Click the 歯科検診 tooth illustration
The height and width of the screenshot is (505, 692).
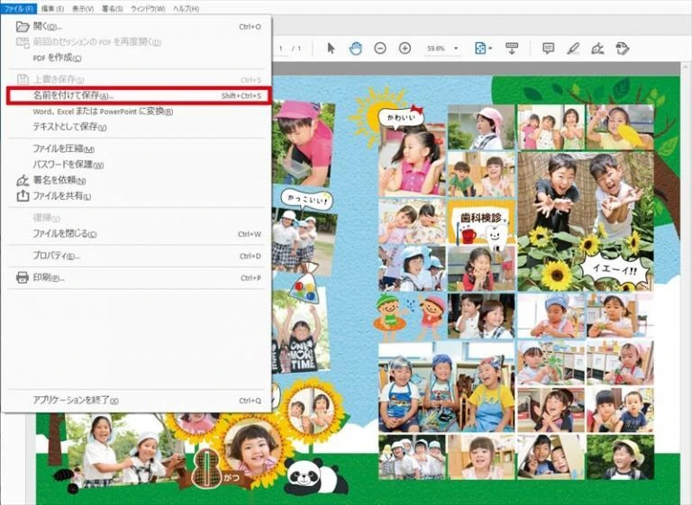[481, 221]
